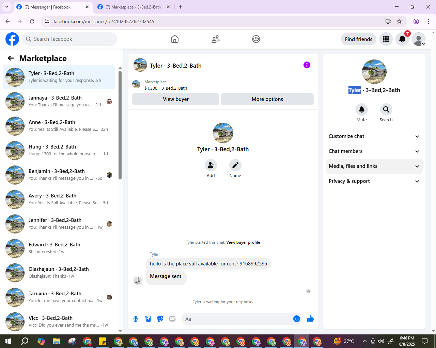Open the Татьяна 3-Bed,2-Bath conversation

click(59, 297)
